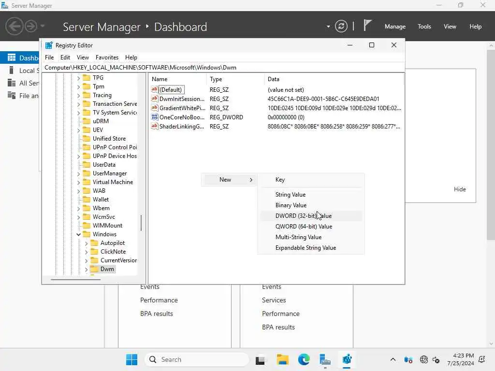
Task: Expand the Wbem registry key
Action: point(78,208)
